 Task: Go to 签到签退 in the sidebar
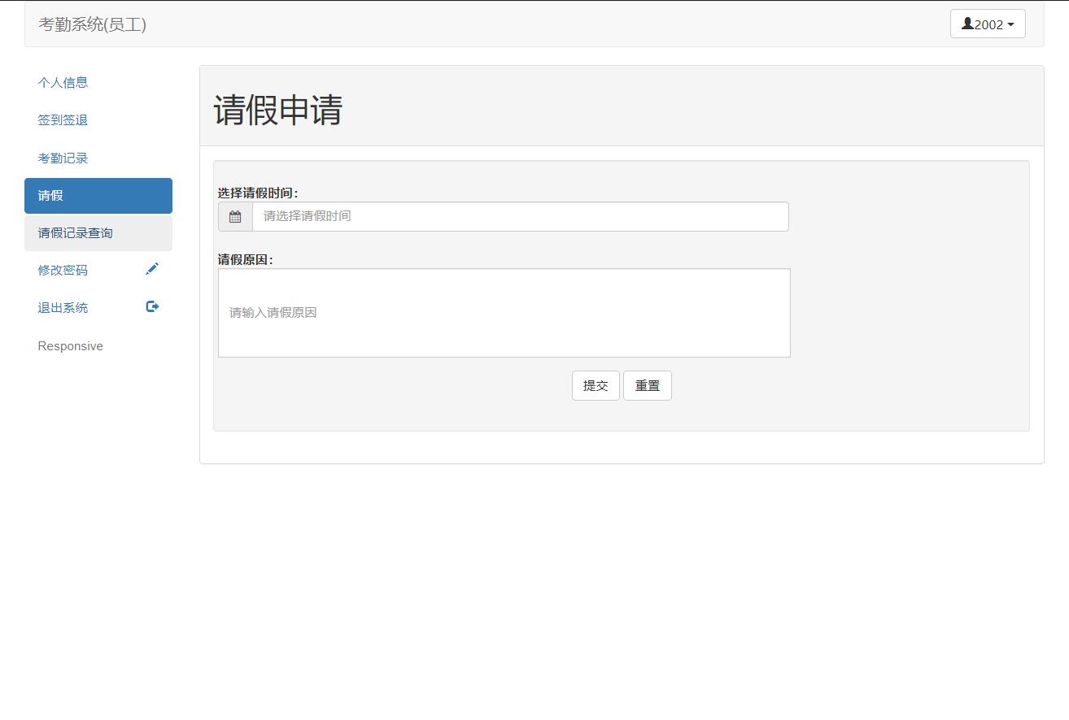[x=63, y=119]
